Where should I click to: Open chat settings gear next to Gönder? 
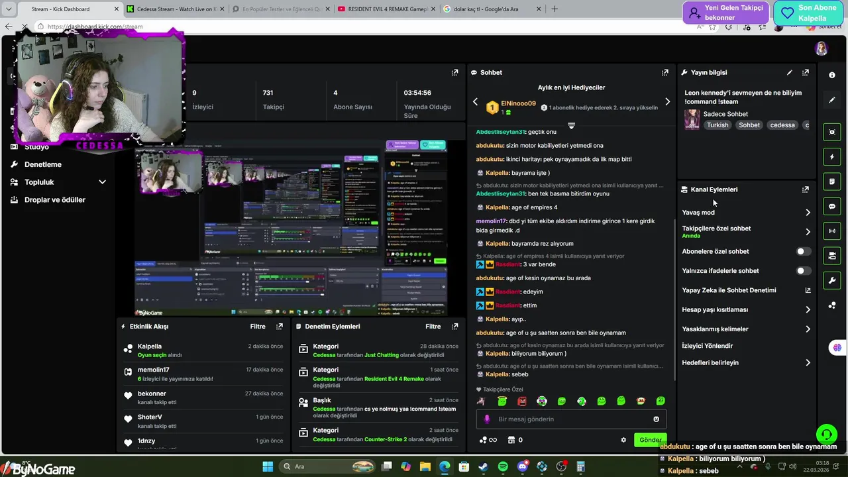[x=623, y=440]
